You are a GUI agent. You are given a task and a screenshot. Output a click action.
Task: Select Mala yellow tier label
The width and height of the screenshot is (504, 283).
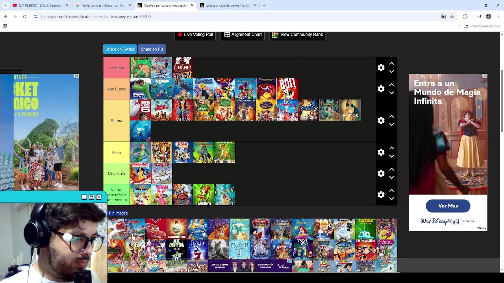[x=116, y=152]
